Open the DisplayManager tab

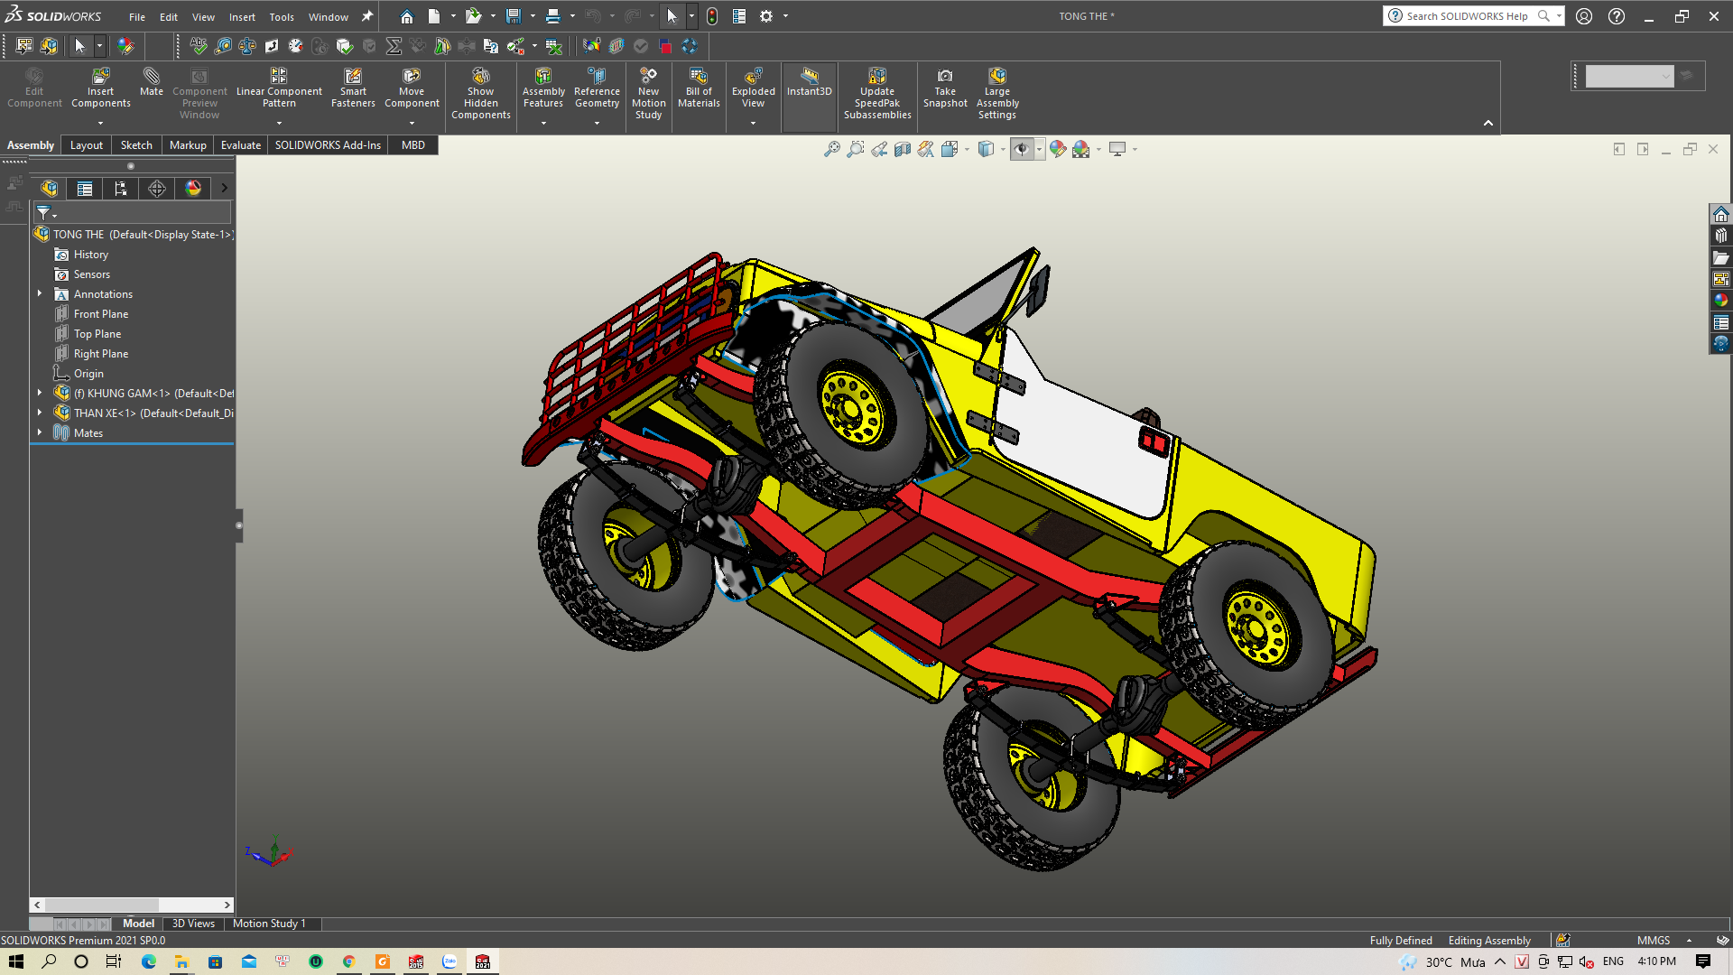point(193,188)
